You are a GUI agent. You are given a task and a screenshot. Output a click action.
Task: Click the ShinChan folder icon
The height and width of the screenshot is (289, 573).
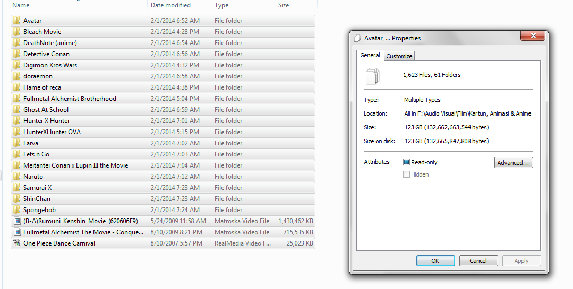16,198
